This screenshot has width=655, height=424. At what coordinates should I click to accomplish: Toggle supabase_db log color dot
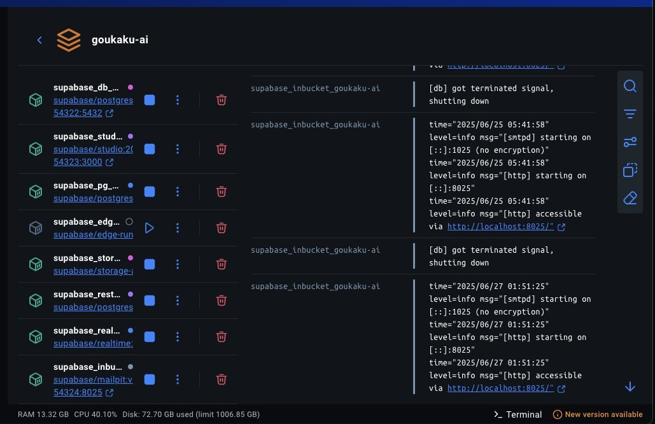point(130,87)
